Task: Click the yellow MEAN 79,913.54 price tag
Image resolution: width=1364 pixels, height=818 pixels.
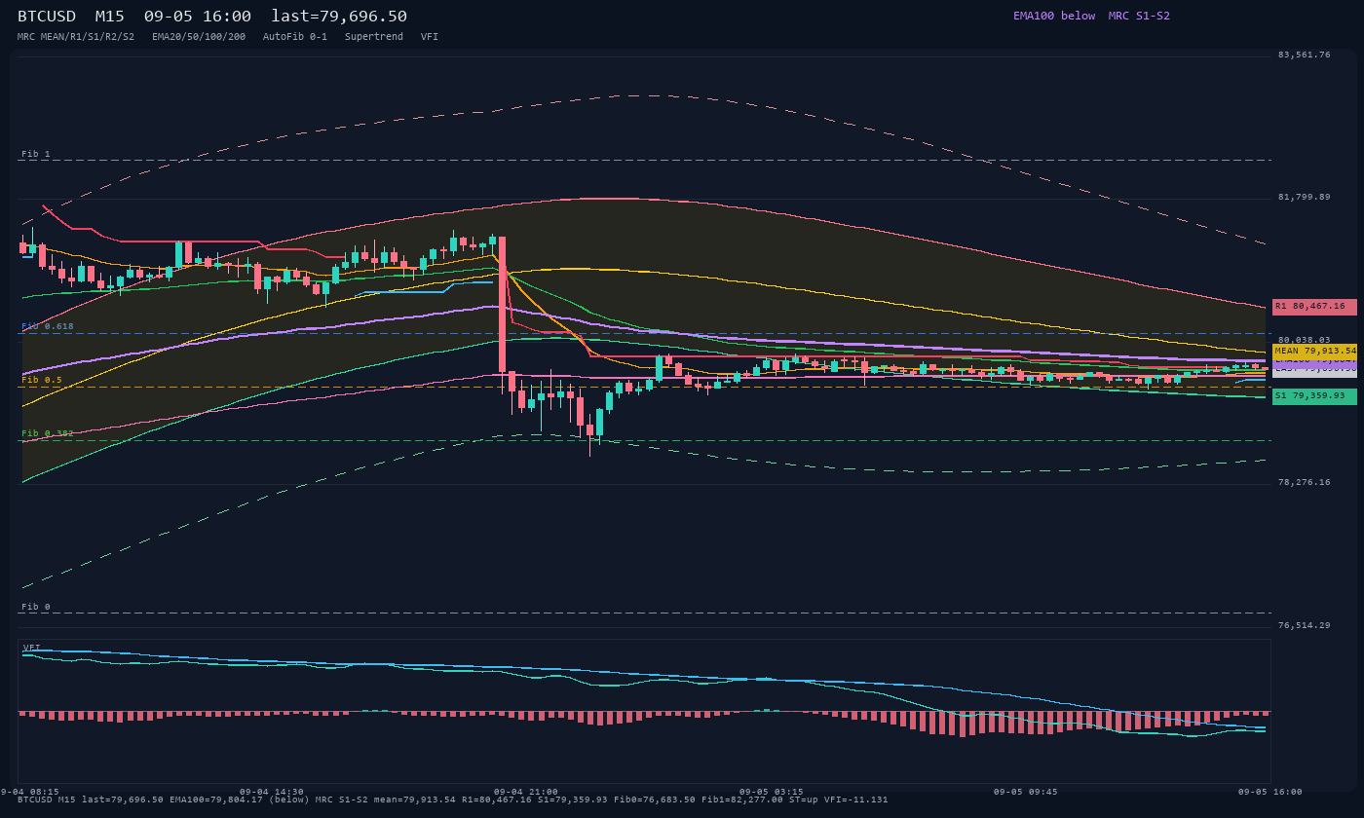Action: [x=1314, y=351]
